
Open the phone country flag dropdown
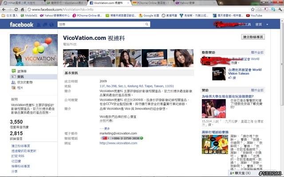106,138
